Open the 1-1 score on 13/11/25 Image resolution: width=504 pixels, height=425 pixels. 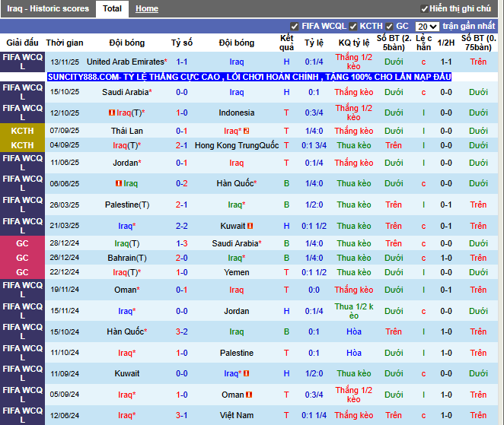[x=182, y=62]
